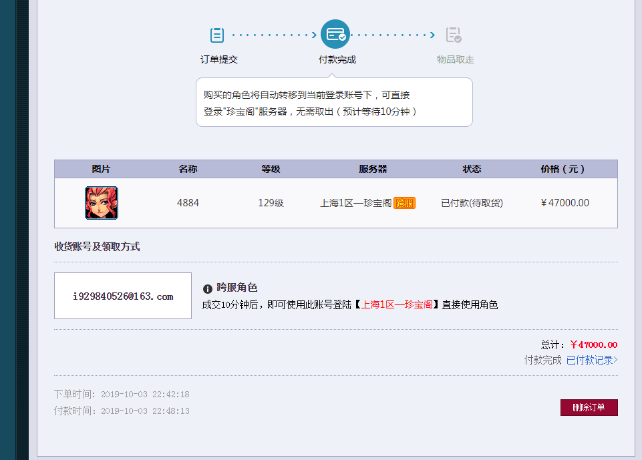Image resolution: width=642 pixels, height=460 pixels.
Task: Click the 付款时间 label
Action: click(75, 411)
